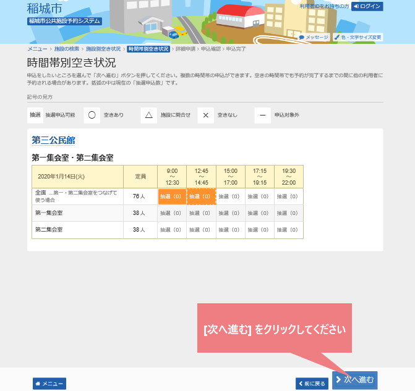The image size is (415, 391).
Task: Select 全面 15:00–17:00 lottery slot
Action: pyautogui.click(x=231, y=196)
